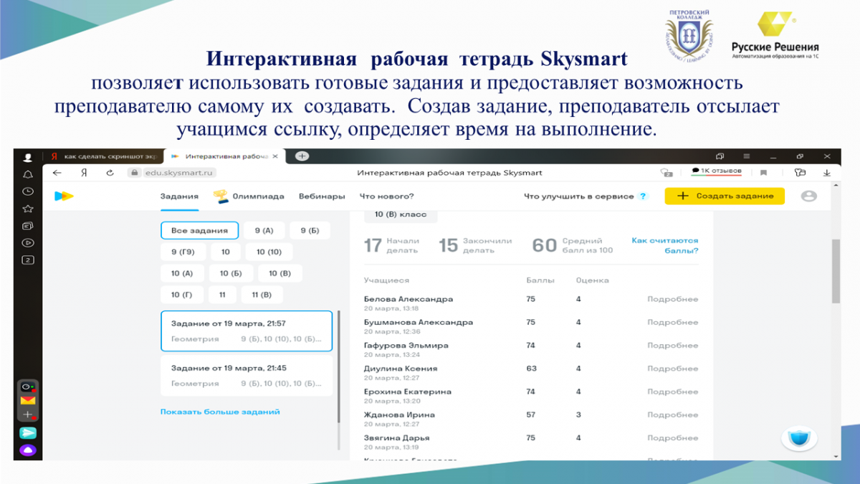This screenshot has width=860, height=484.
Task: Open a new browser tab
Action: 302,156
